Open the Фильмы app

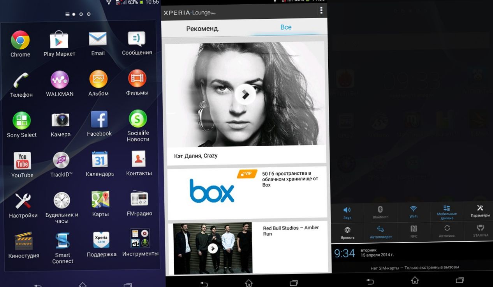pos(137,79)
